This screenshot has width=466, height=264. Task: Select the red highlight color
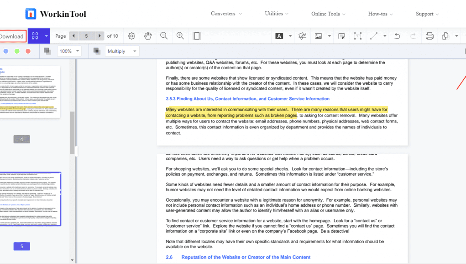[x=28, y=51]
